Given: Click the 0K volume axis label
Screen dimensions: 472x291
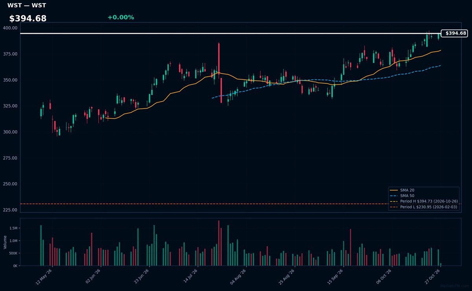Looking at the screenshot, I should click(15, 266).
